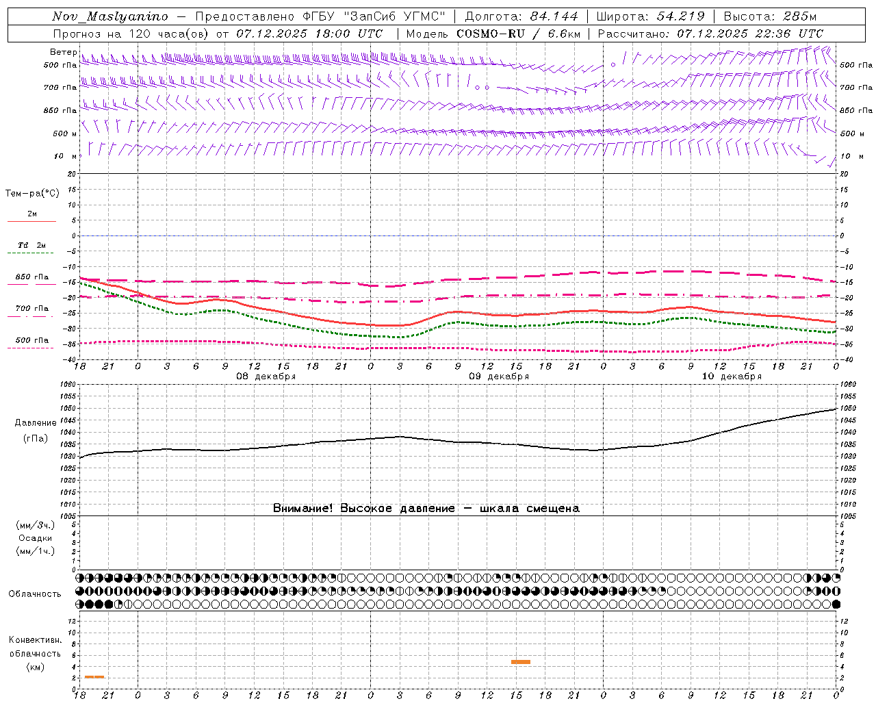
Task: Click the model name COSMO-RU / 6.6км
Action: coord(518,34)
